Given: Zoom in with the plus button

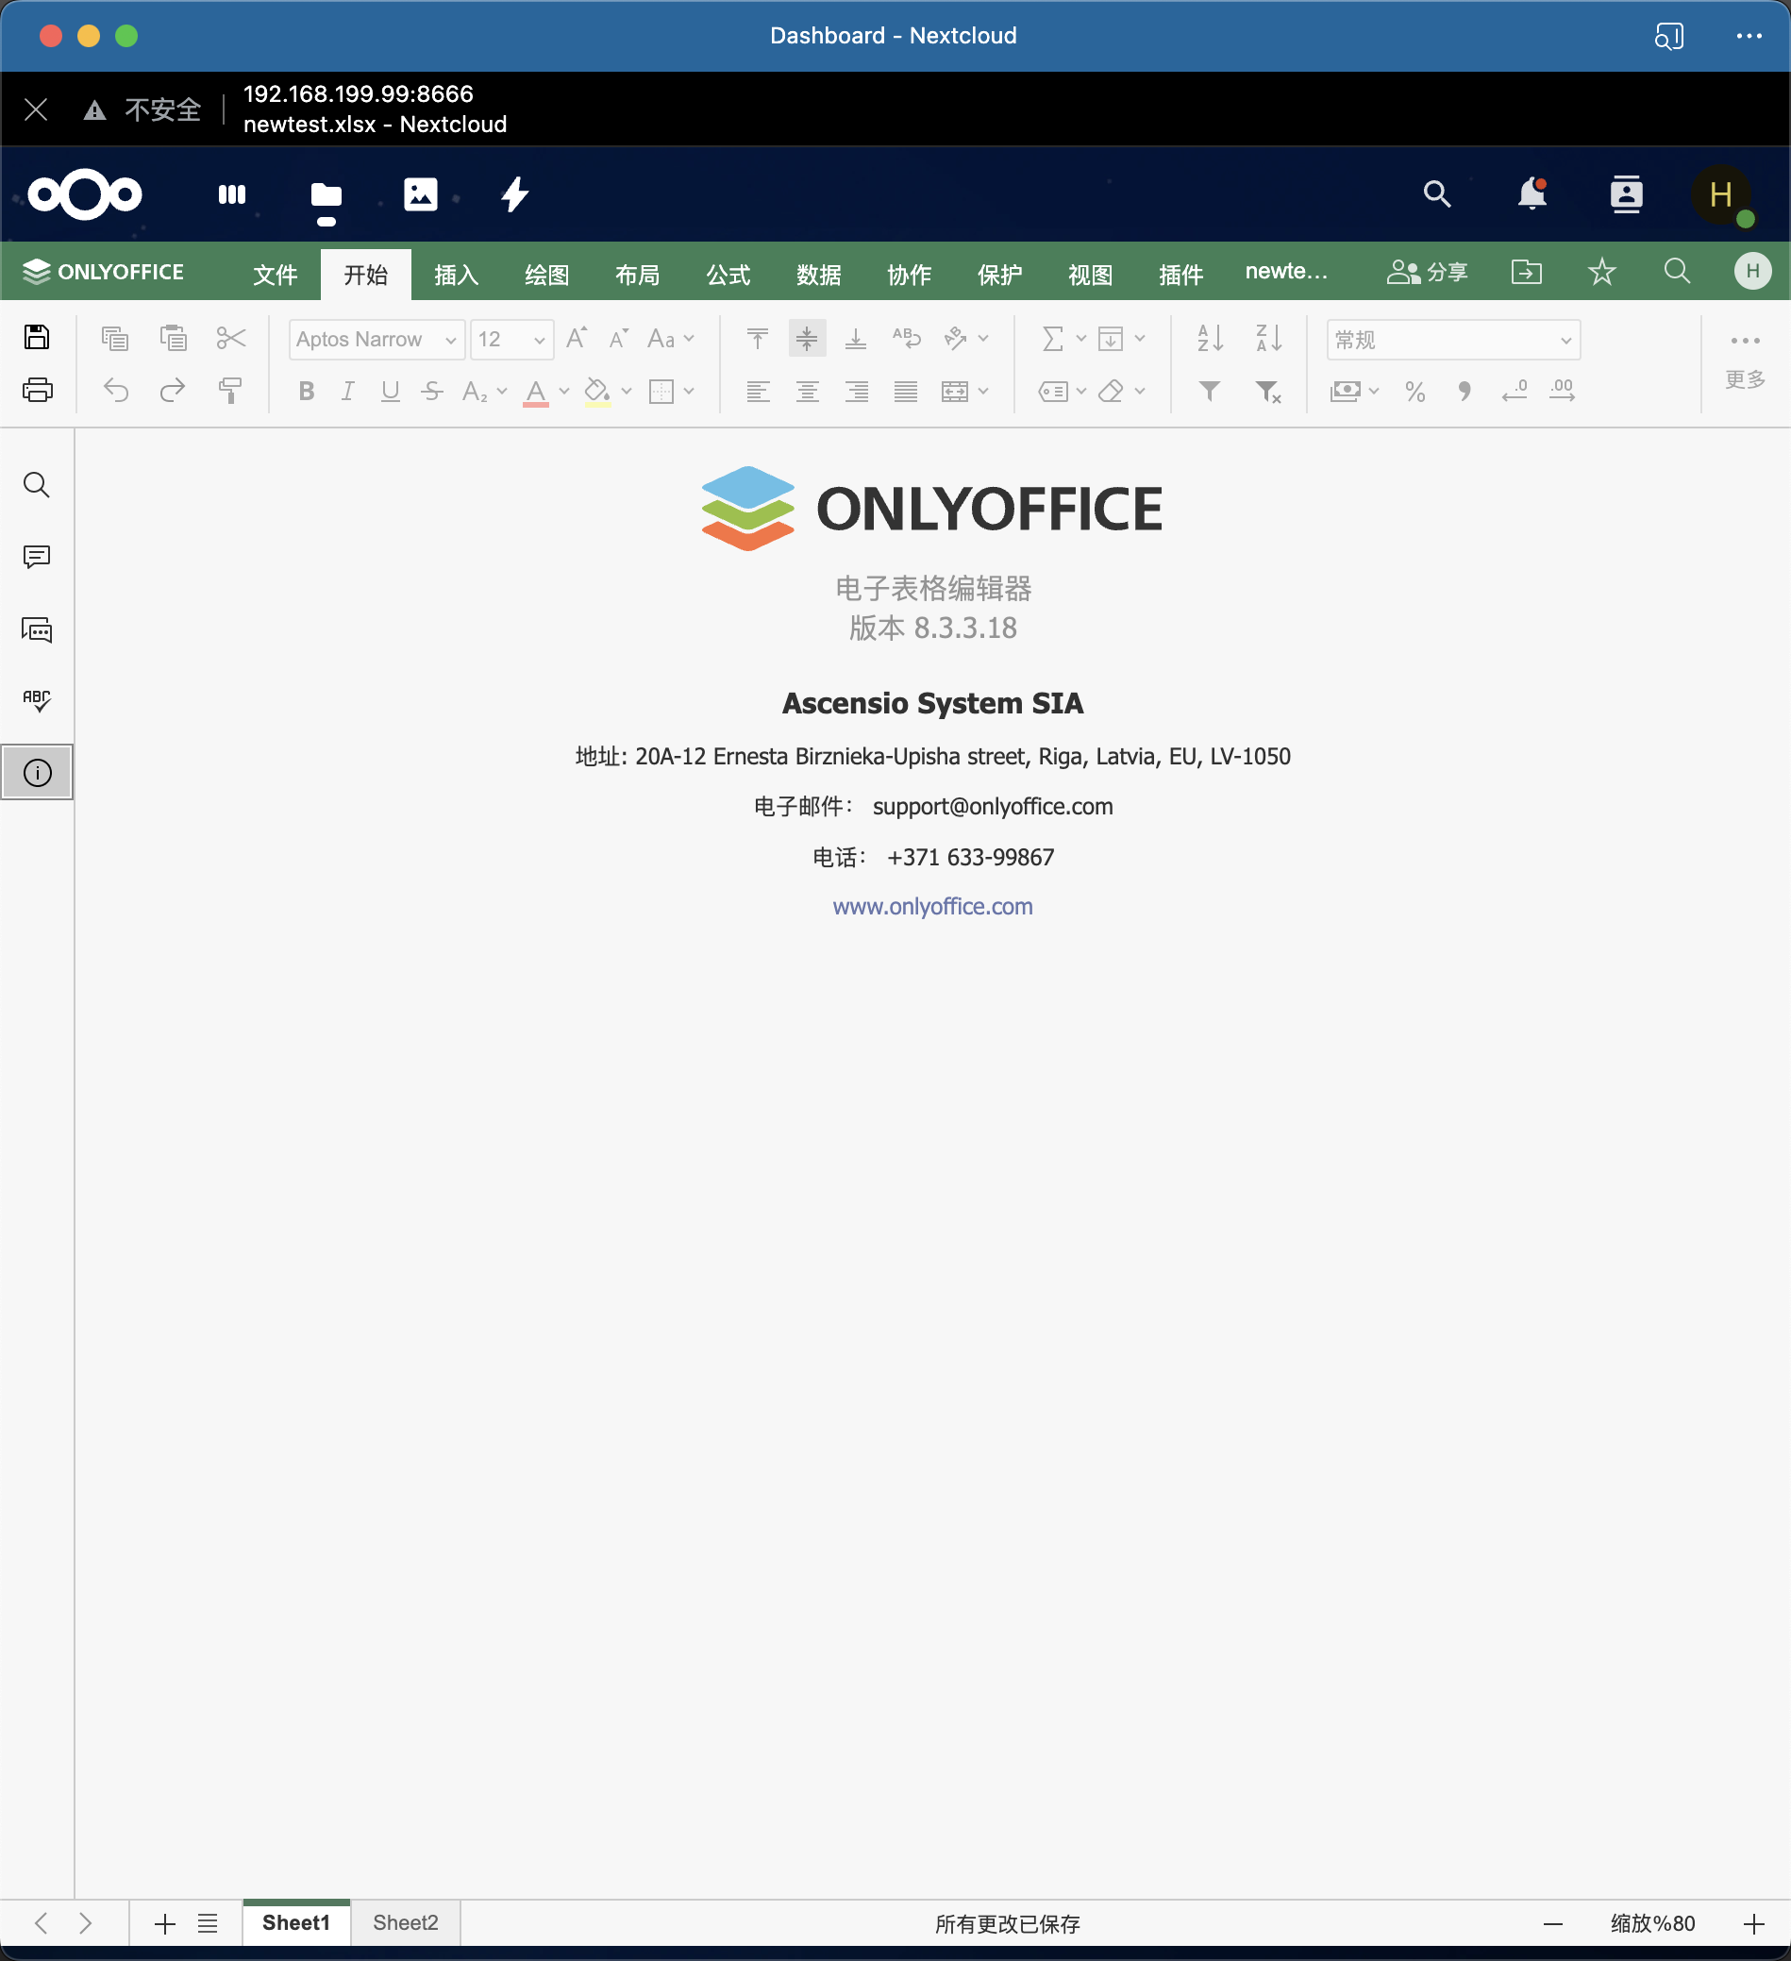Looking at the screenshot, I should point(1754,1923).
